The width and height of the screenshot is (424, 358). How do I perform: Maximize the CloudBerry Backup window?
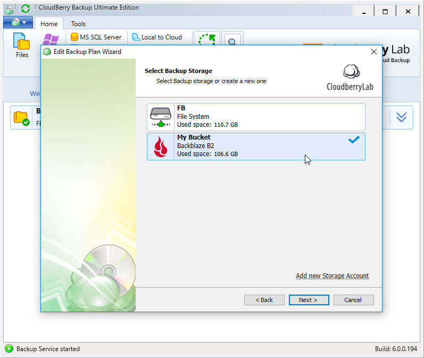click(x=385, y=11)
